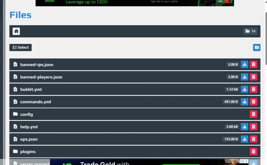Delete the ops.json file

(253, 139)
